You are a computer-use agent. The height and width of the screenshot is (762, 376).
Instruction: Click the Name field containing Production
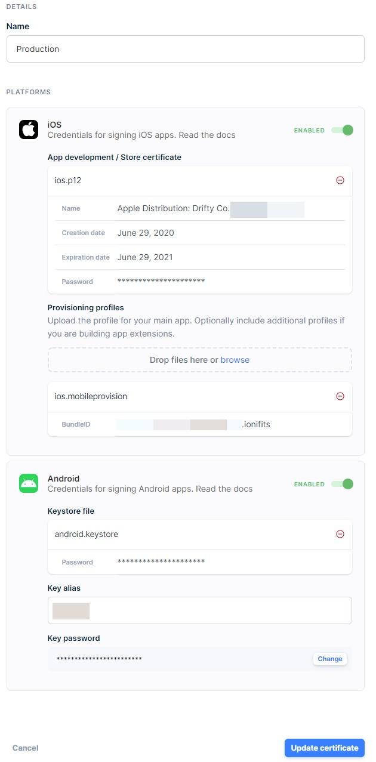click(185, 49)
